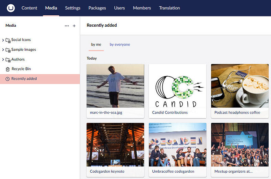Viewport: 271px width, 179px height.
Task: Open the Packages section
Action: pos(97,8)
